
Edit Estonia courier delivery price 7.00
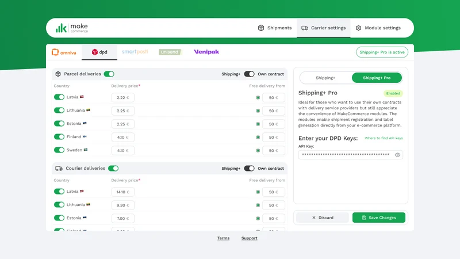[123, 218]
